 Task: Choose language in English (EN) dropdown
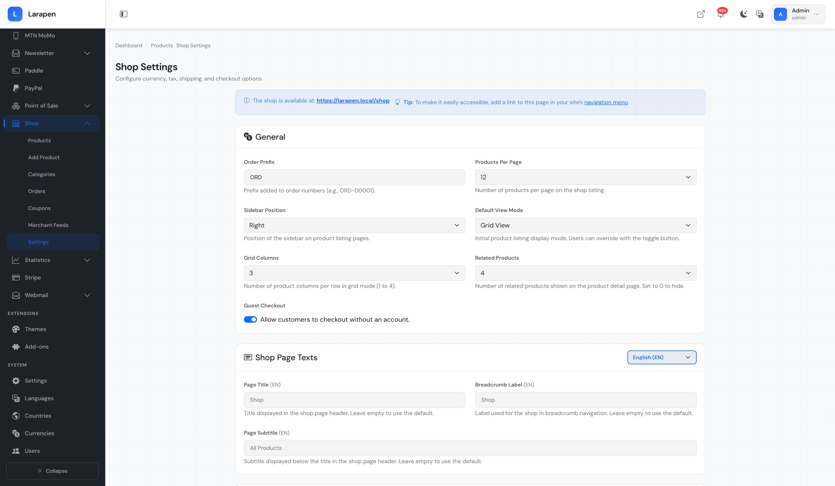click(661, 357)
